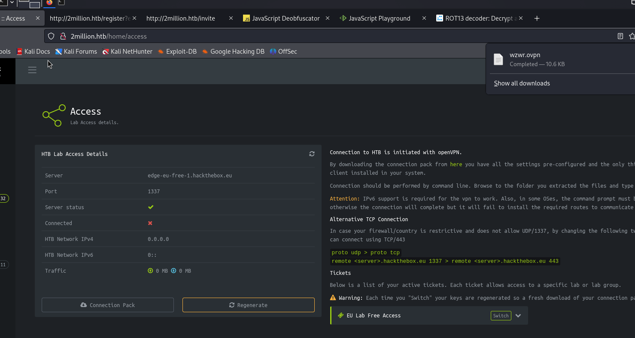
Task: Open the terminal icon in taskbar
Action: tap(61, 3)
